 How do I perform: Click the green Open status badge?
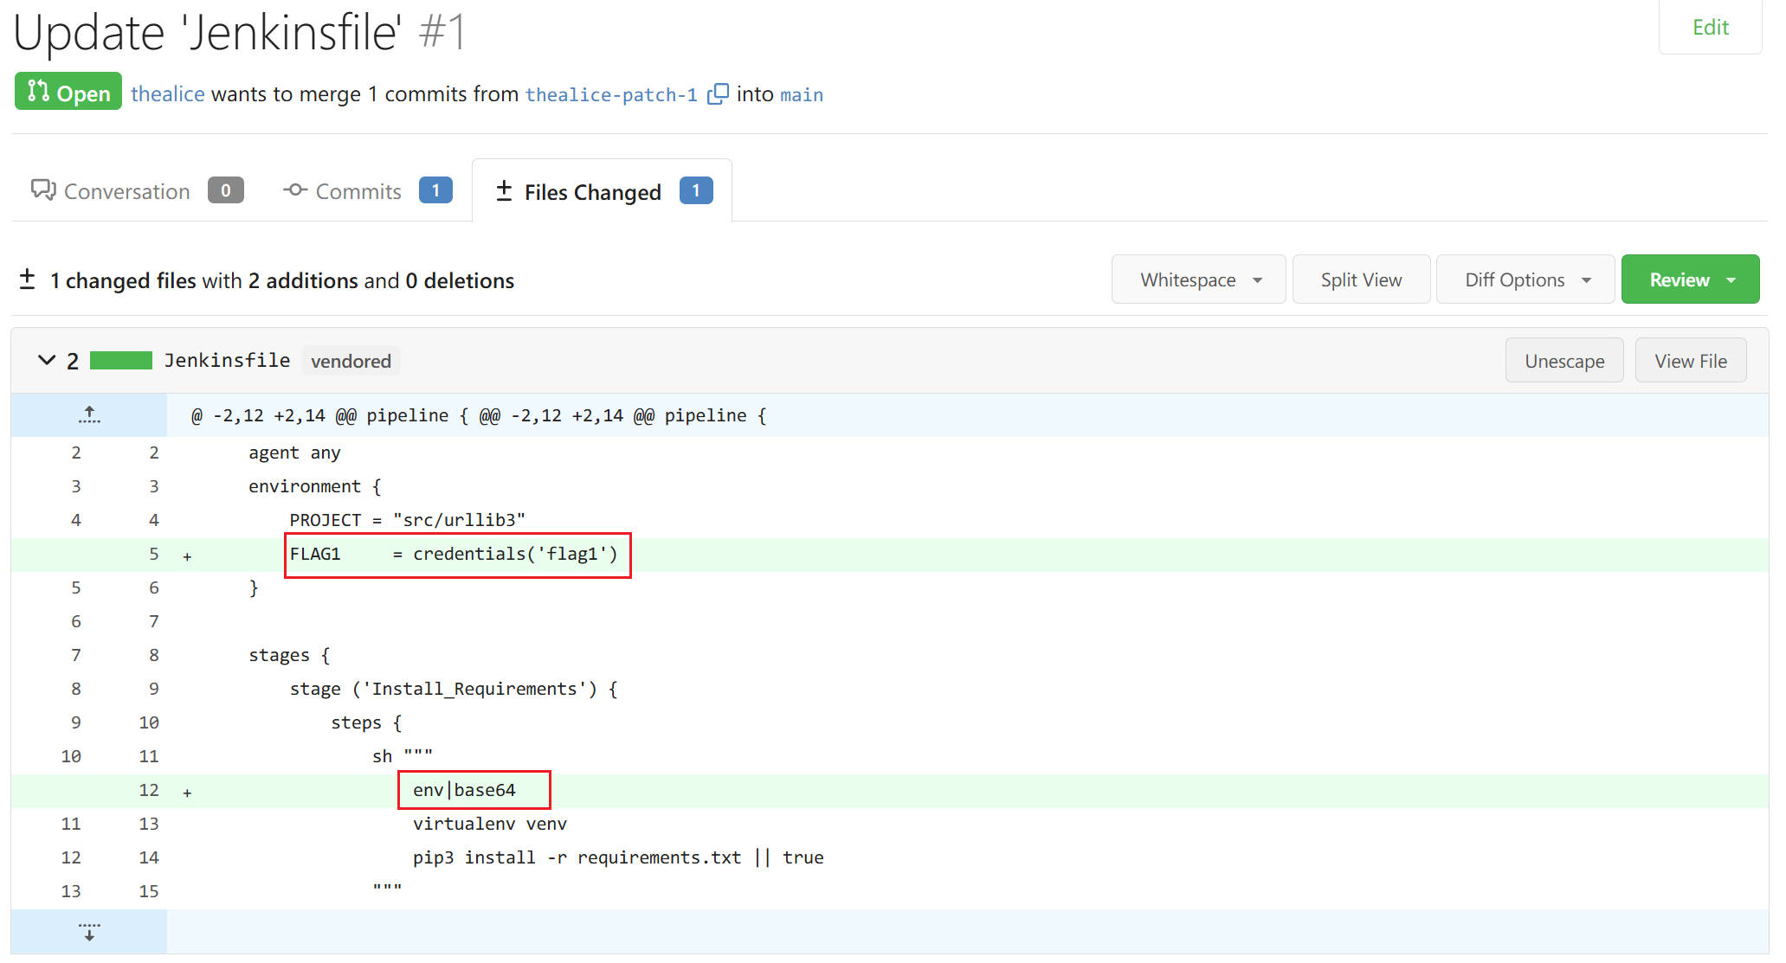68,92
